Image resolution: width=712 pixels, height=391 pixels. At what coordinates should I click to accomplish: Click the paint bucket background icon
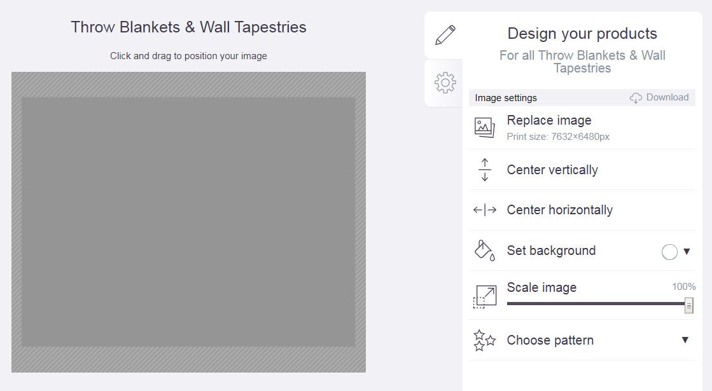click(x=484, y=250)
